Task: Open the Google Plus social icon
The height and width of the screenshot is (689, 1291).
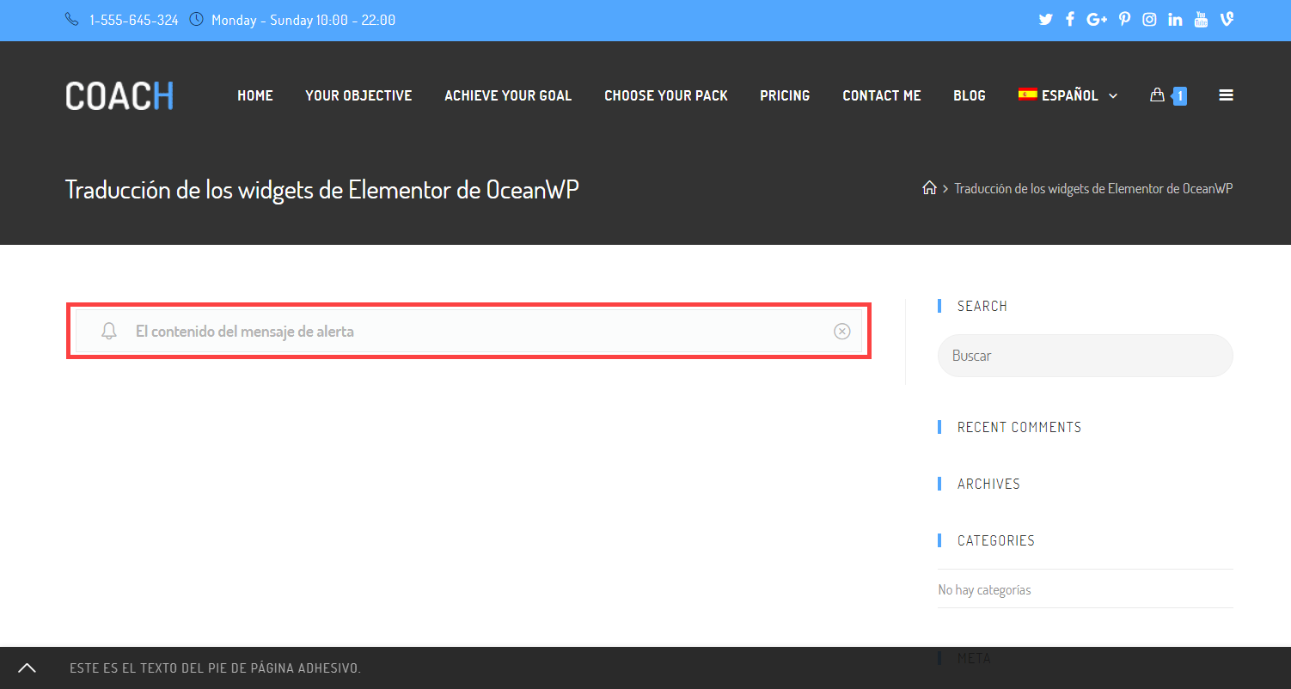Action: tap(1097, 19)
